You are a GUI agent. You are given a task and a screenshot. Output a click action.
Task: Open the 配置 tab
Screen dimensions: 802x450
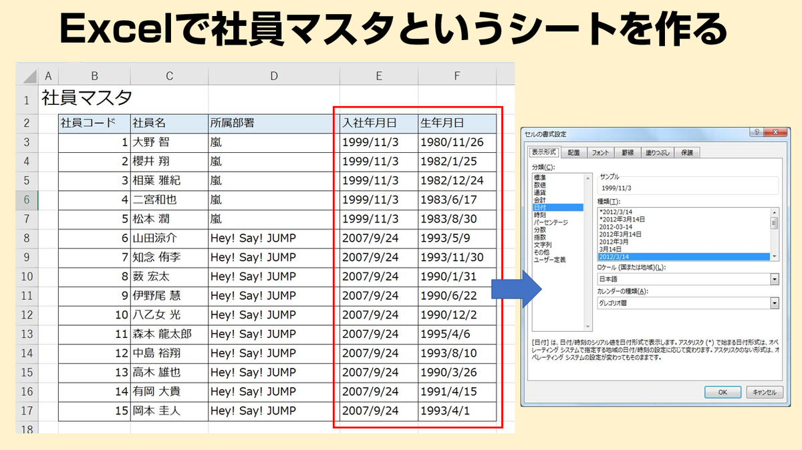(x=574, y=152)
